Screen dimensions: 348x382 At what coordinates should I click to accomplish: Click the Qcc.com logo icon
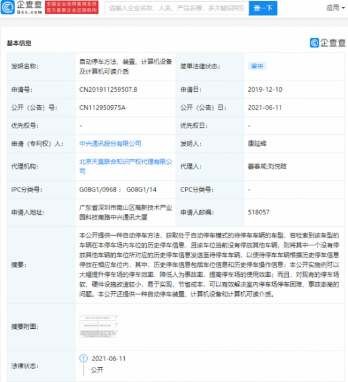[x=8, y=7]
